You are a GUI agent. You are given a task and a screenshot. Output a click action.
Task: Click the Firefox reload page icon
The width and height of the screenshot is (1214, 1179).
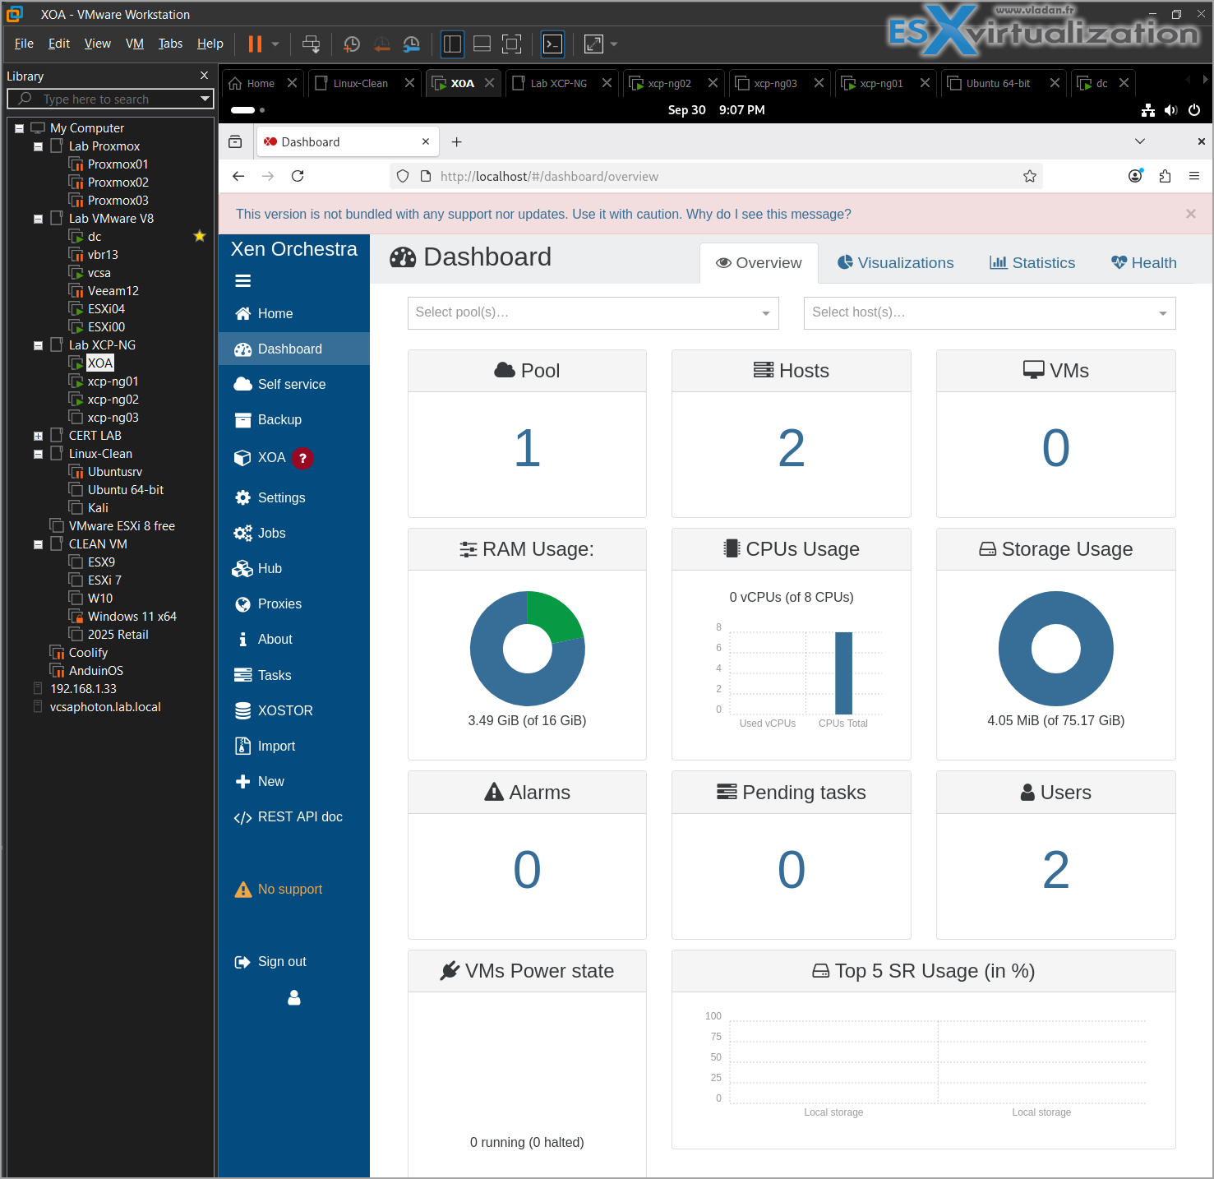298,176
